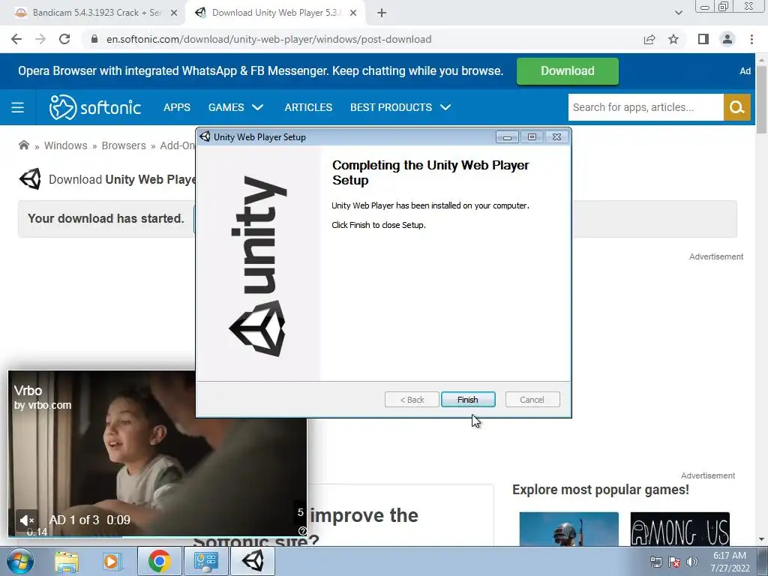768x576 pixels.
Task: Click the volume speaker tray icon
Action: [692, 562]
